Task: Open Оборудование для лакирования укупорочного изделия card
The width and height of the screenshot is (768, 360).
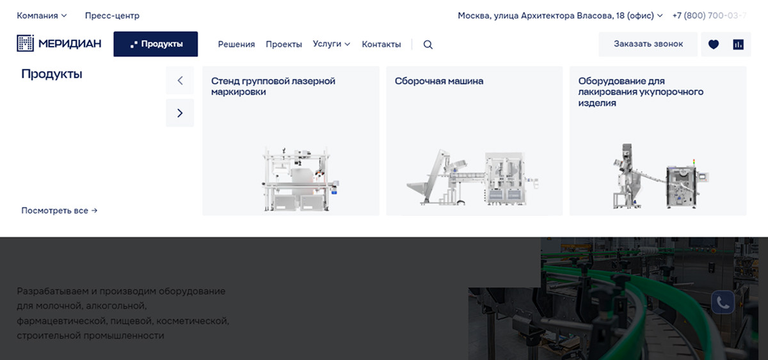Action: [658, 141]
